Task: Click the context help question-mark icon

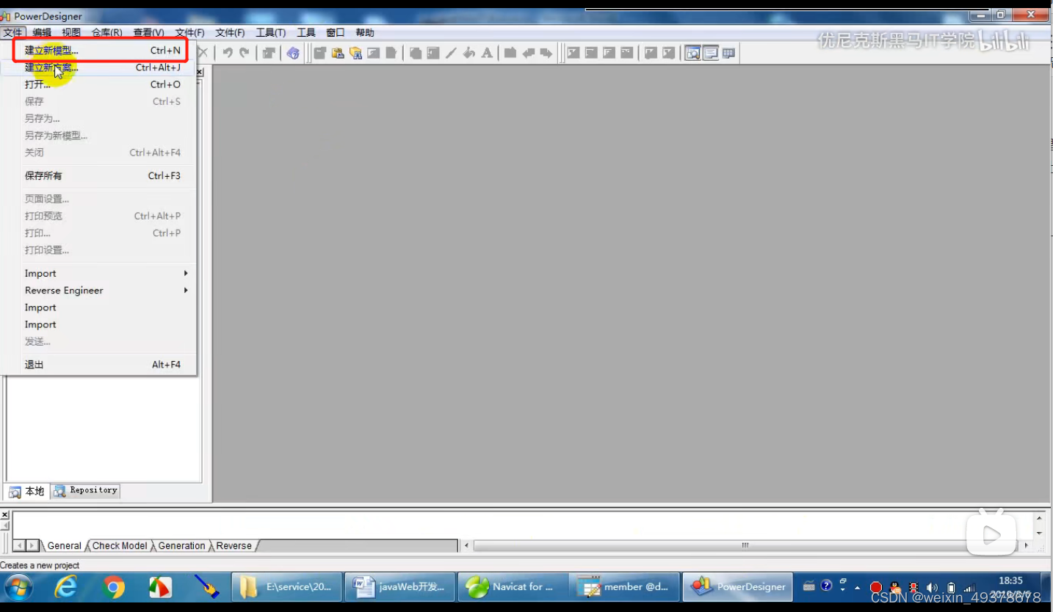Action: pyautogui.click(x=293, y=53)
